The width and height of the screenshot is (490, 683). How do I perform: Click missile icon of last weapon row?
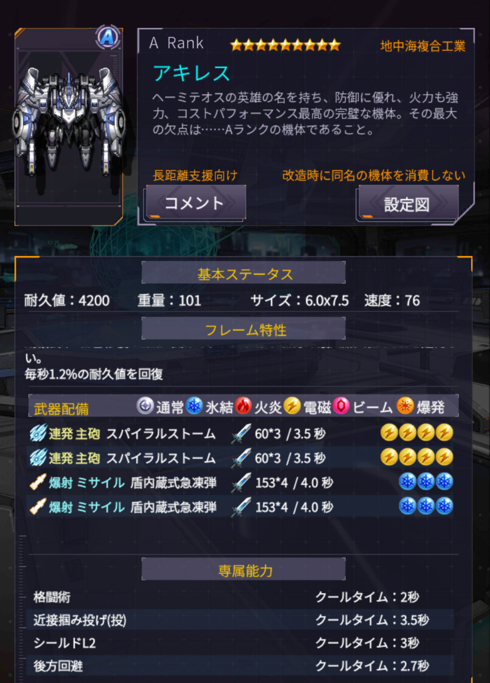38,507
